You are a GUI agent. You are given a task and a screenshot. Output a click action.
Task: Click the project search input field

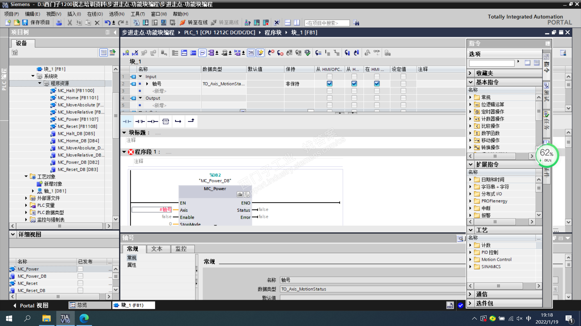[327, 23]
